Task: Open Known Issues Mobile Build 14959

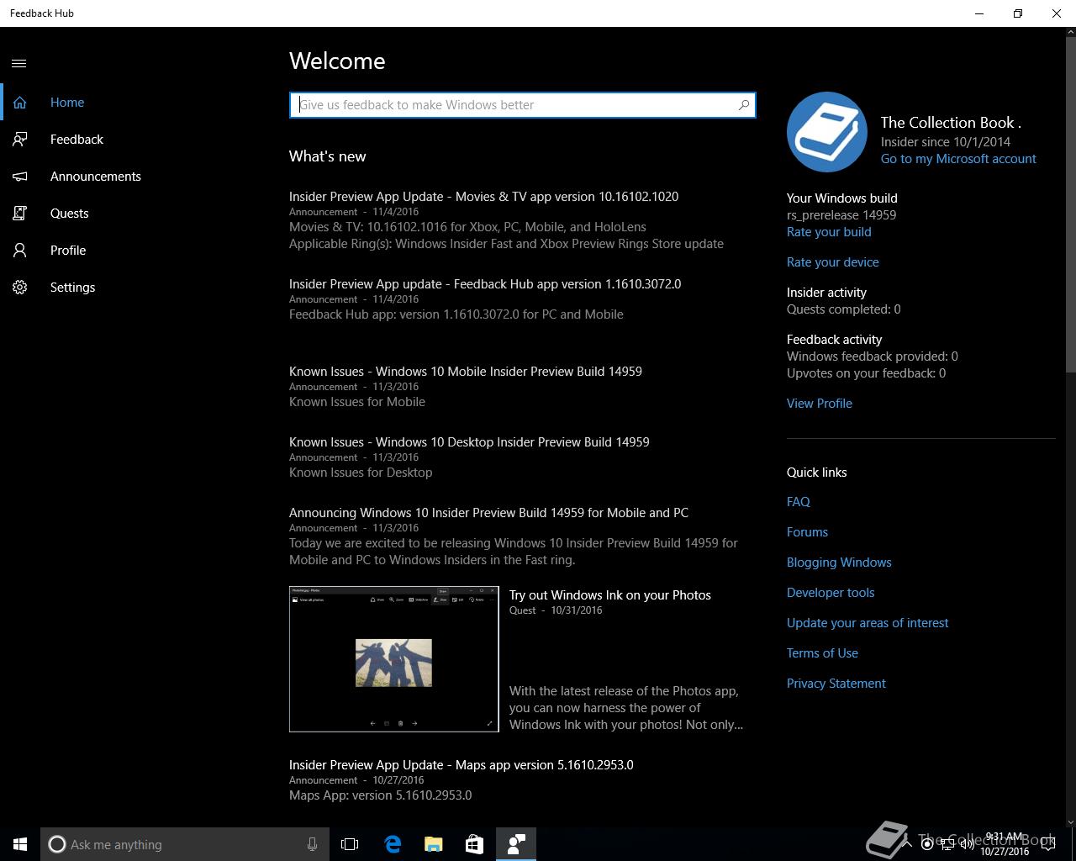Action: pos(466,372)
